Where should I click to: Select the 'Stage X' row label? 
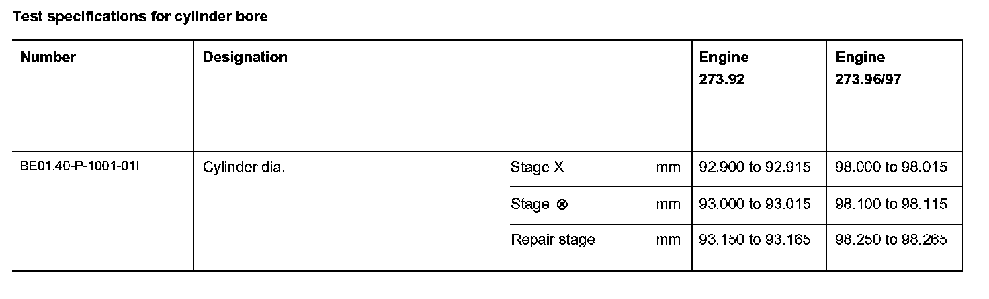coord(537,168)
